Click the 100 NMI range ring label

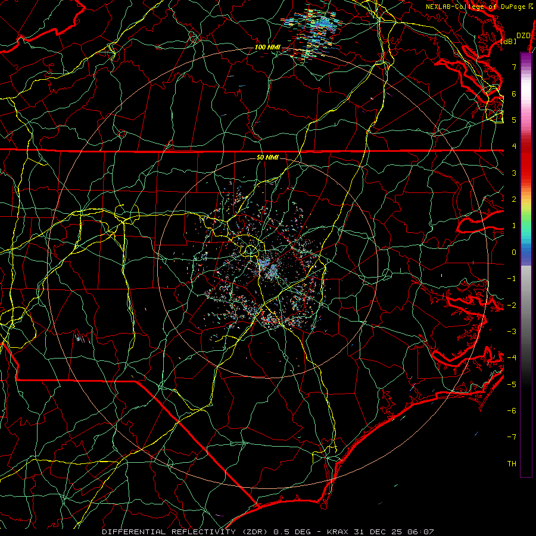[267, 47]
